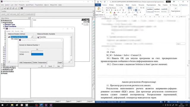Image resolution: width=190 pixels, height=107 pixels.
Task: Open Word font name dropdown
Action: [120, 8]
